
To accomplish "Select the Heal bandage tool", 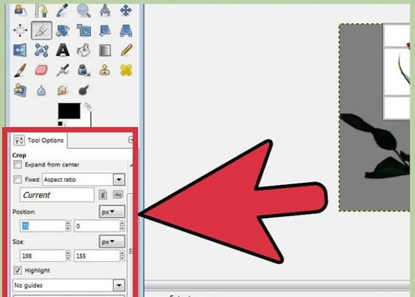I will click(126, 71).
